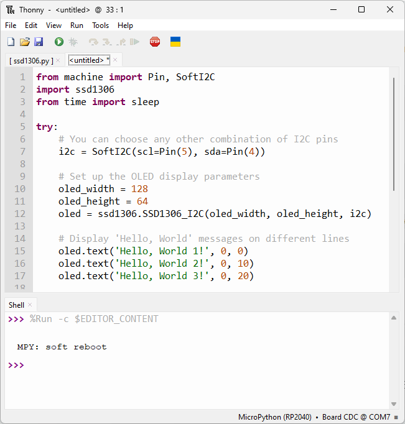Open a file with the folder icon

click(24, 42)
